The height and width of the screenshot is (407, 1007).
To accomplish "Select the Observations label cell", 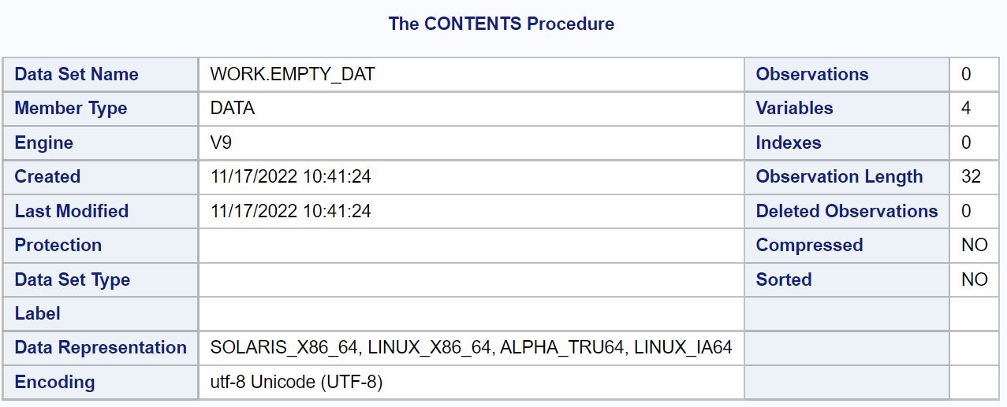I will 847,74.
